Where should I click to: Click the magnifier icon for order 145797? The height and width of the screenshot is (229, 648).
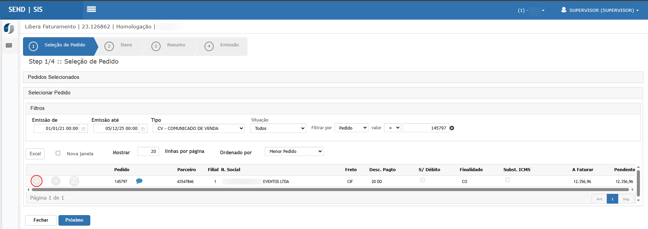tap(56, 181)
